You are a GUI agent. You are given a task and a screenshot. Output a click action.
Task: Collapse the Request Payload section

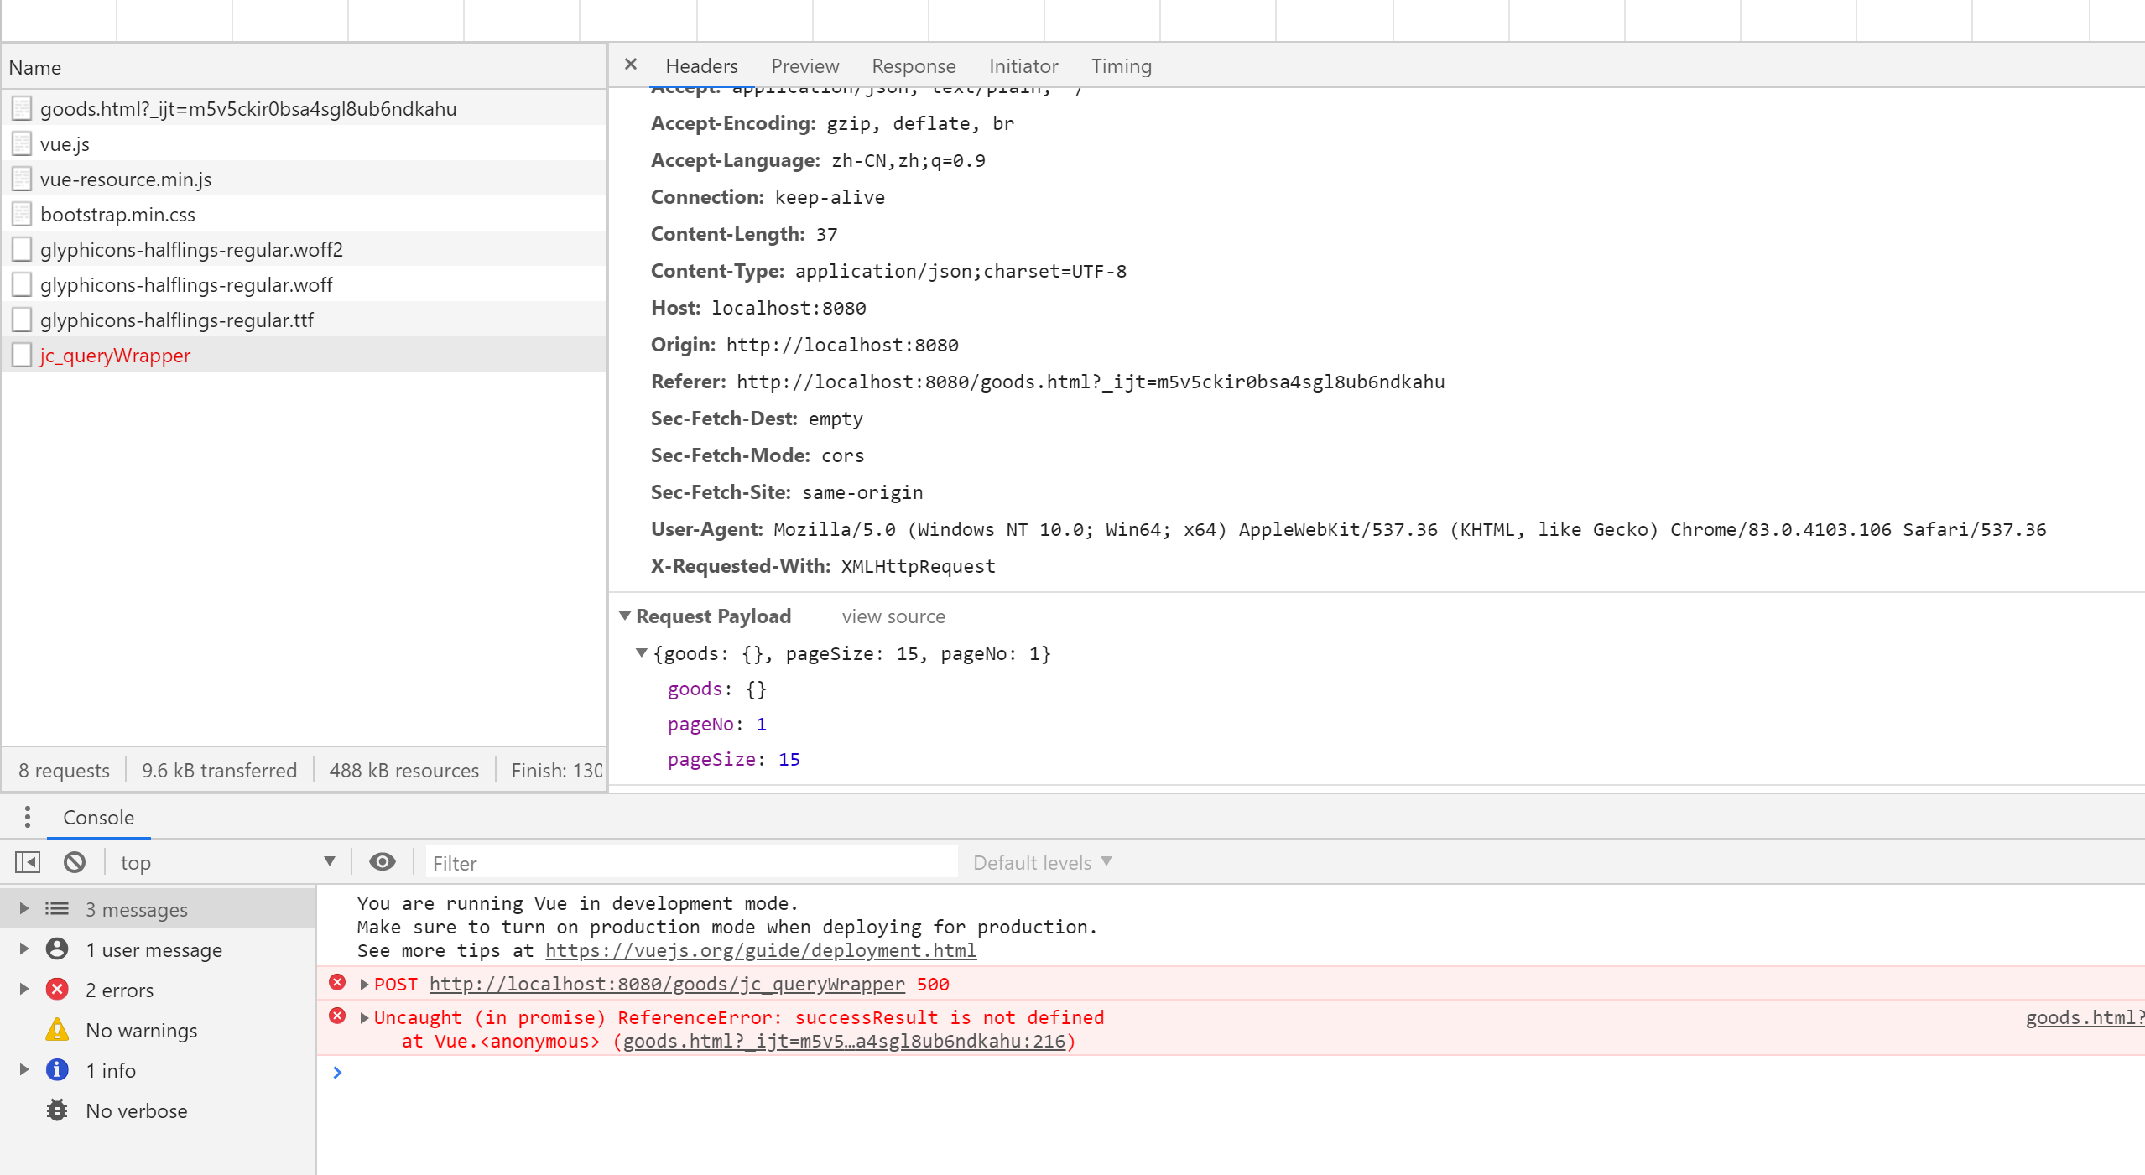(x=625, y=616)
